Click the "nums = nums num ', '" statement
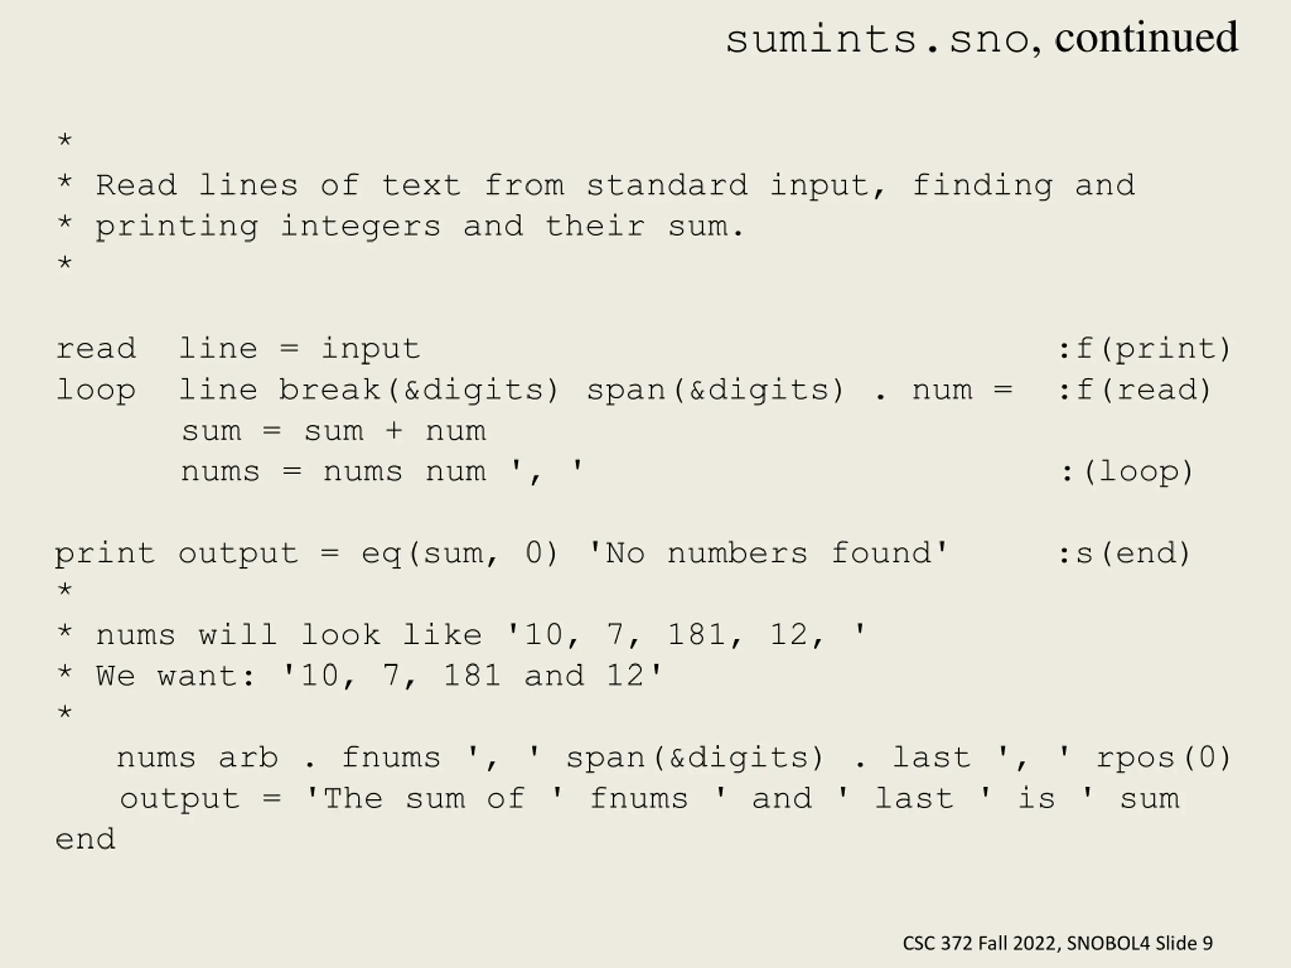Viewport: 1291px width, 968px height. [382, 471]
